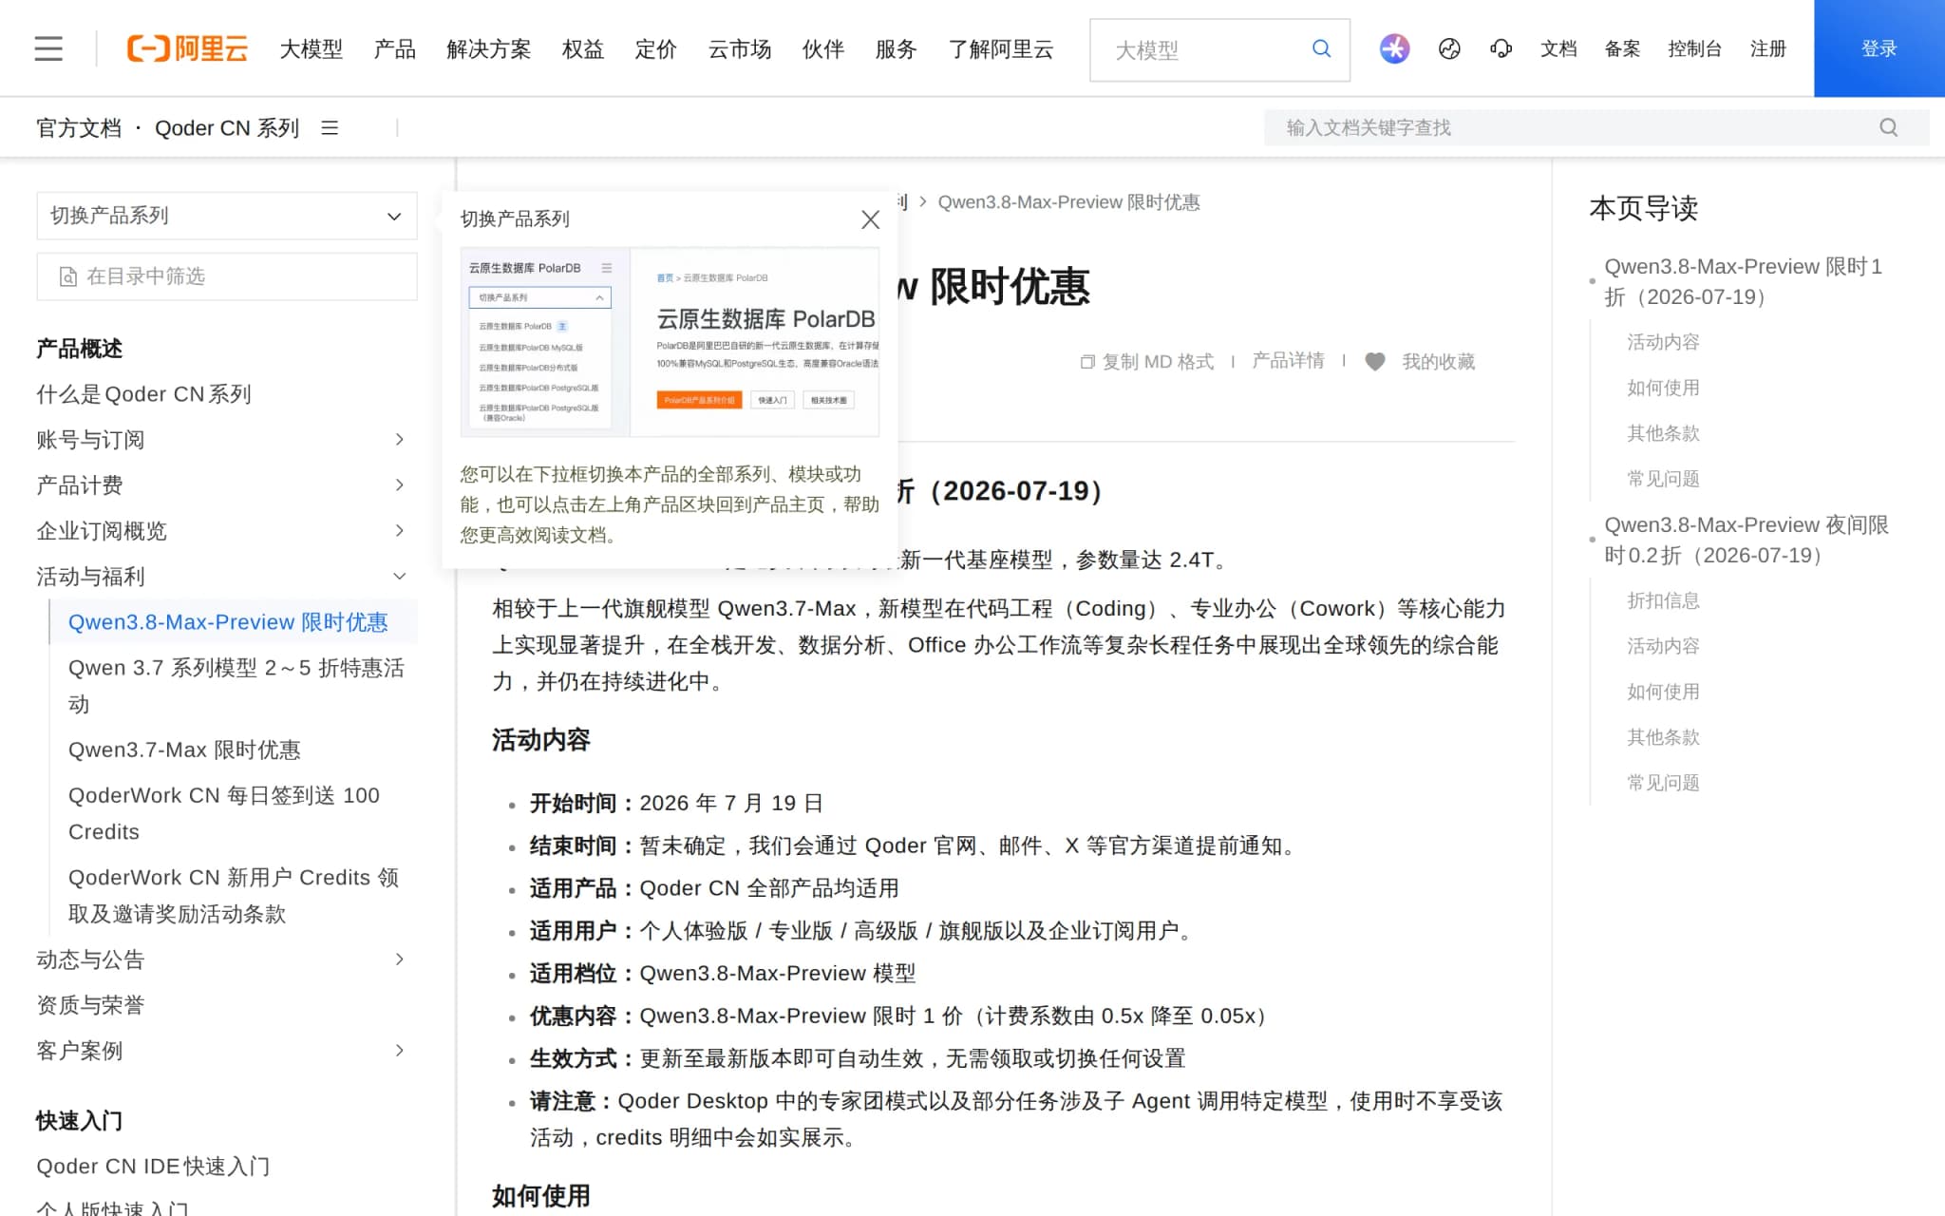The image size is (1945, 1216).
Task: Click the 登录 button
Action: [1879, 48]
